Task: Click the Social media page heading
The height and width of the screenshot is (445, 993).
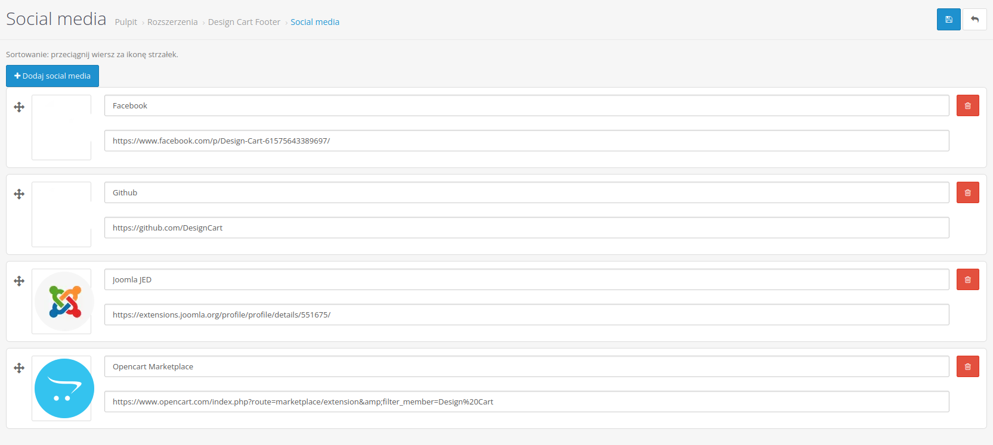Action: [x=56, y=19]
